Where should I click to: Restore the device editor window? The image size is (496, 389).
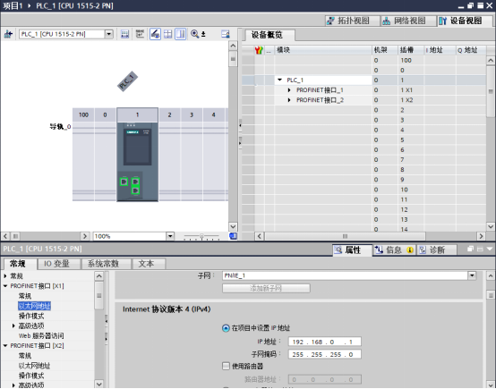coord(470,5)
